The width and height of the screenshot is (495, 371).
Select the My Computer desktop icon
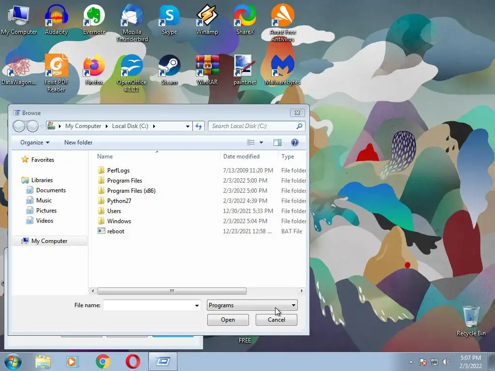point(19,19)
